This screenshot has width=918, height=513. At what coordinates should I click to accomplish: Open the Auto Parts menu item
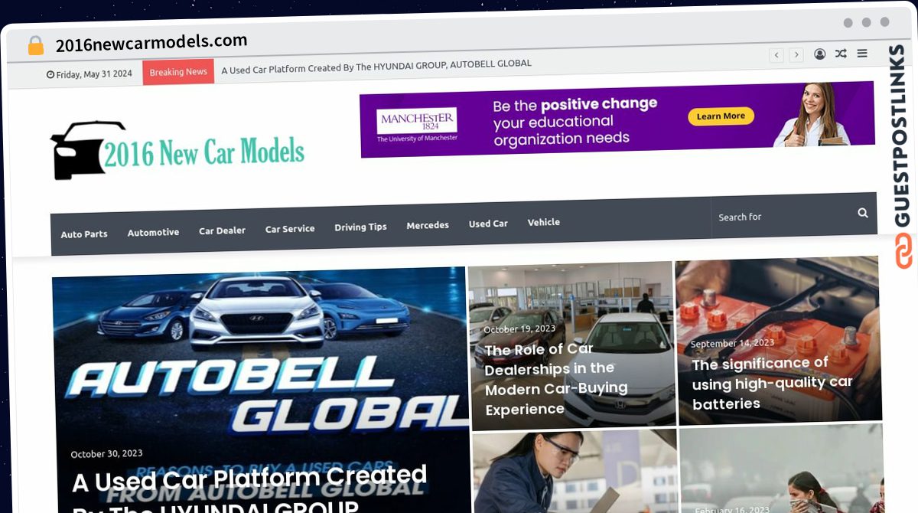pyautogui.click(x=84, y=234)
